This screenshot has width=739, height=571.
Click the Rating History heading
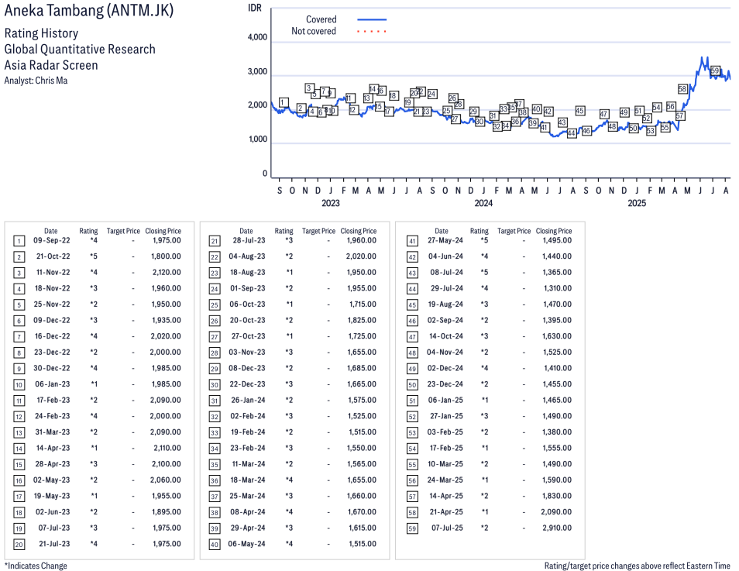42,33
